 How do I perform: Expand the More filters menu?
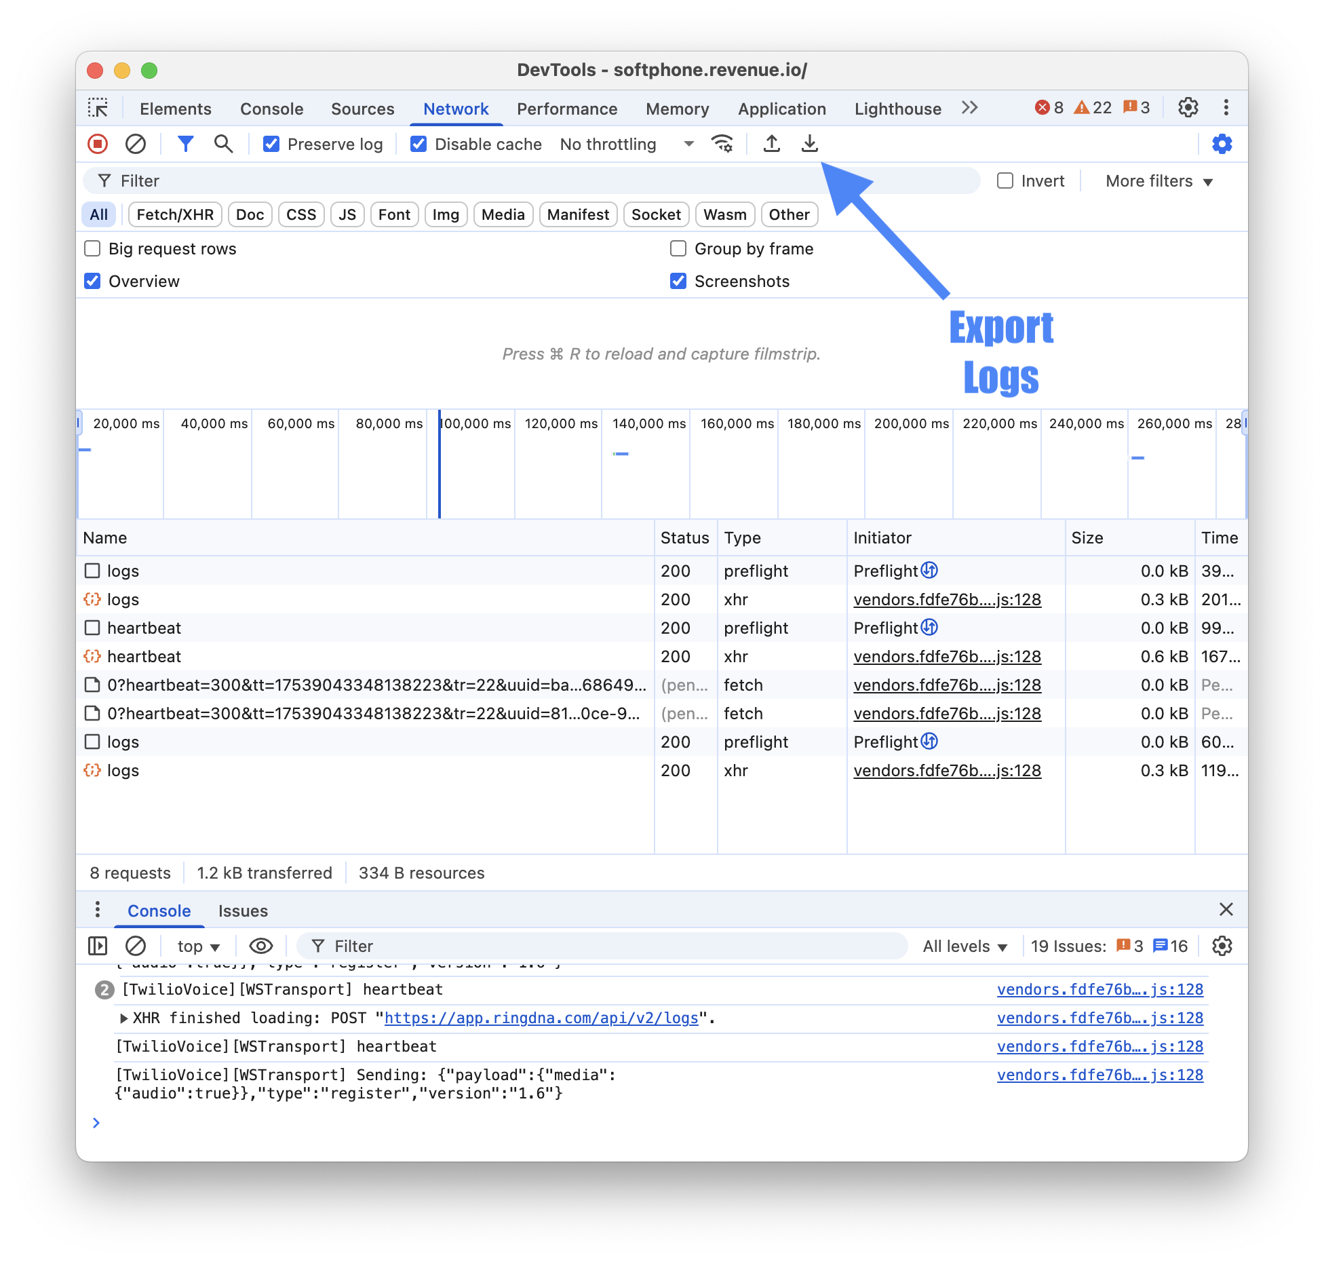(x=1156, y=180)
